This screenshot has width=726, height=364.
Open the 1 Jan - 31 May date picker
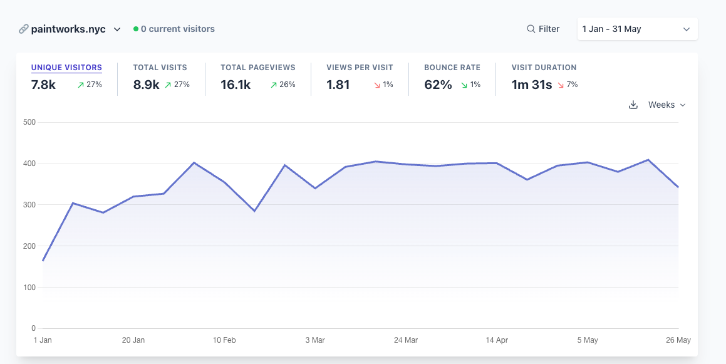point(637,29)
